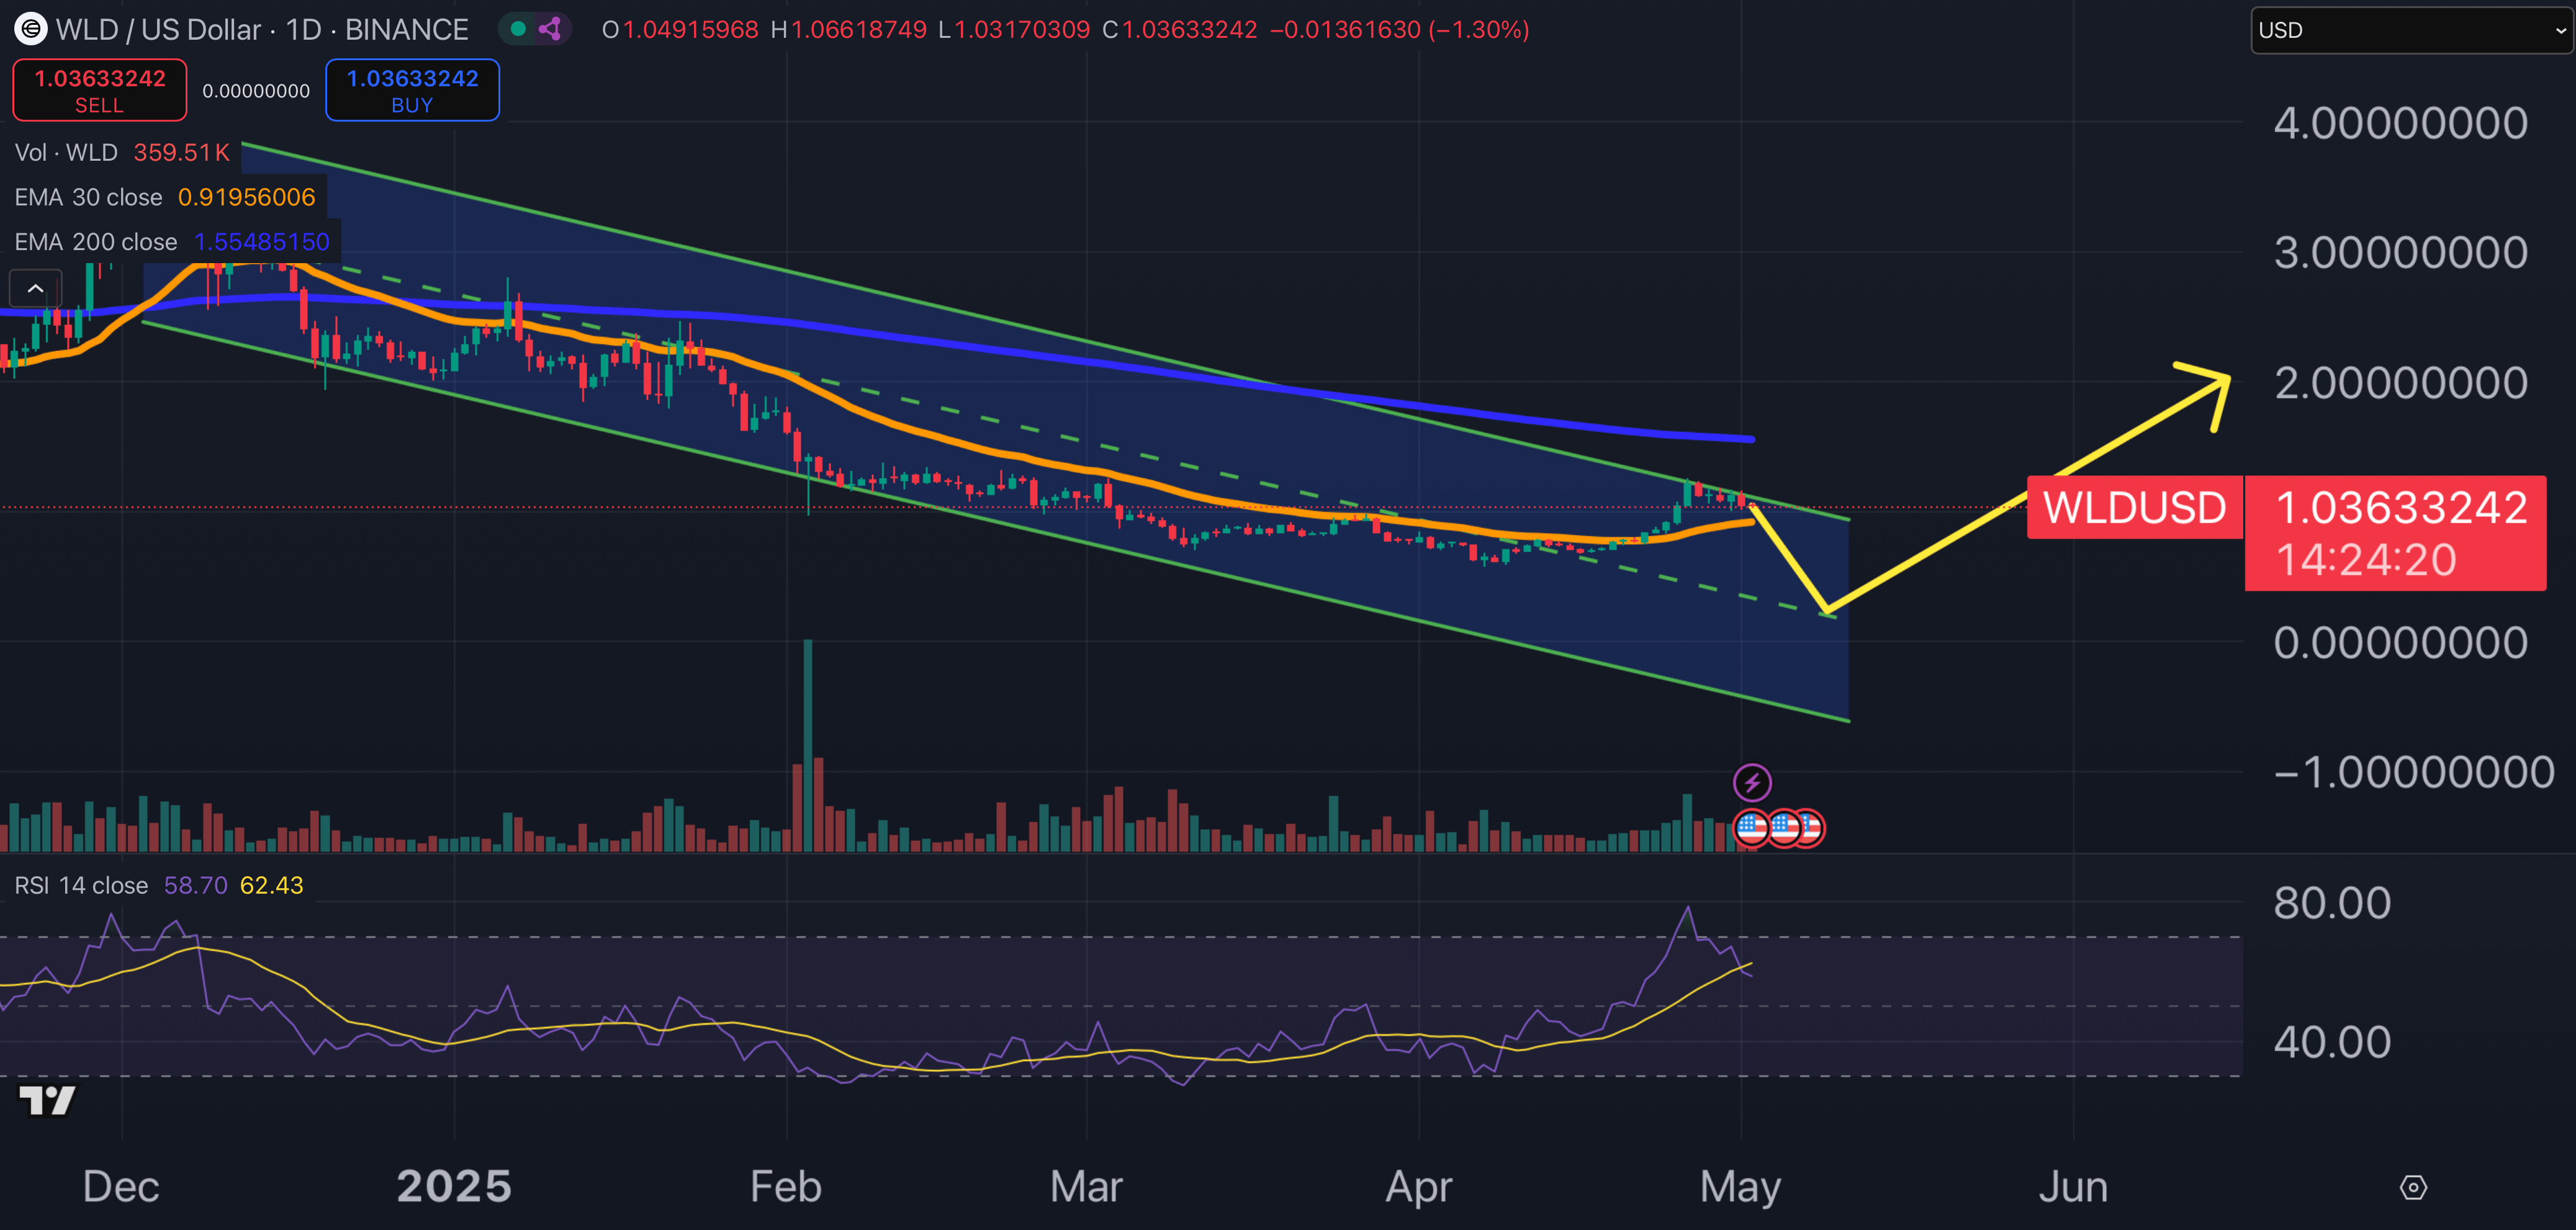The image size is (2576, 1230).
Task: Select the RSI 14 close indicator label
Action: [81, 885]
